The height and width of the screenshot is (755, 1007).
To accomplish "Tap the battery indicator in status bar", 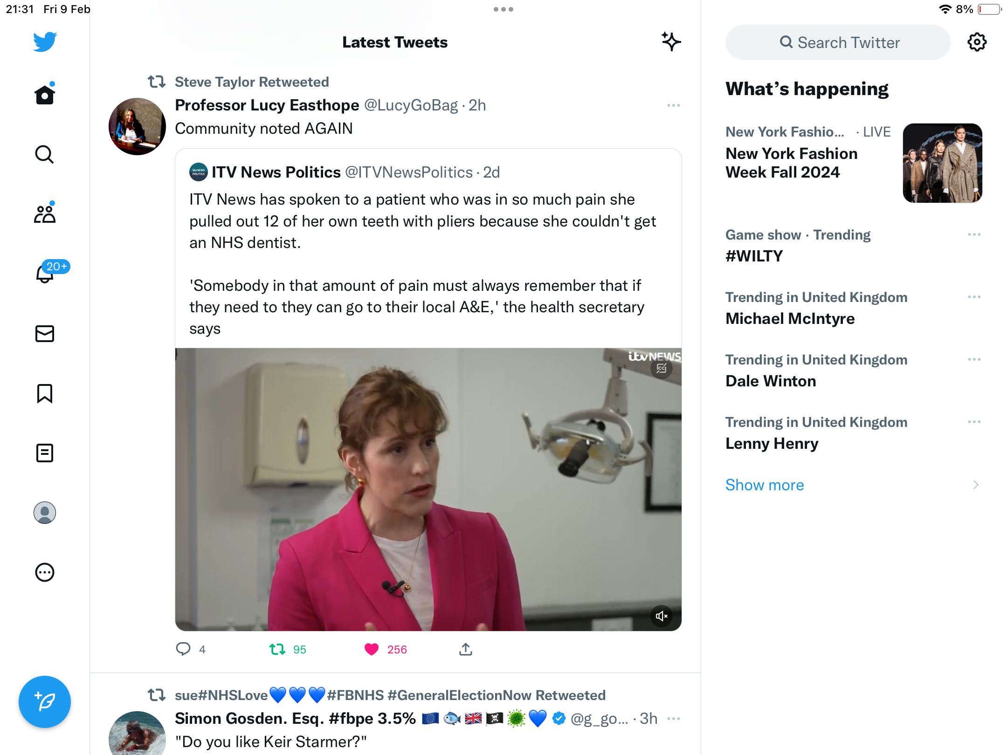I will pyautogui.click(x=989, y=9).
